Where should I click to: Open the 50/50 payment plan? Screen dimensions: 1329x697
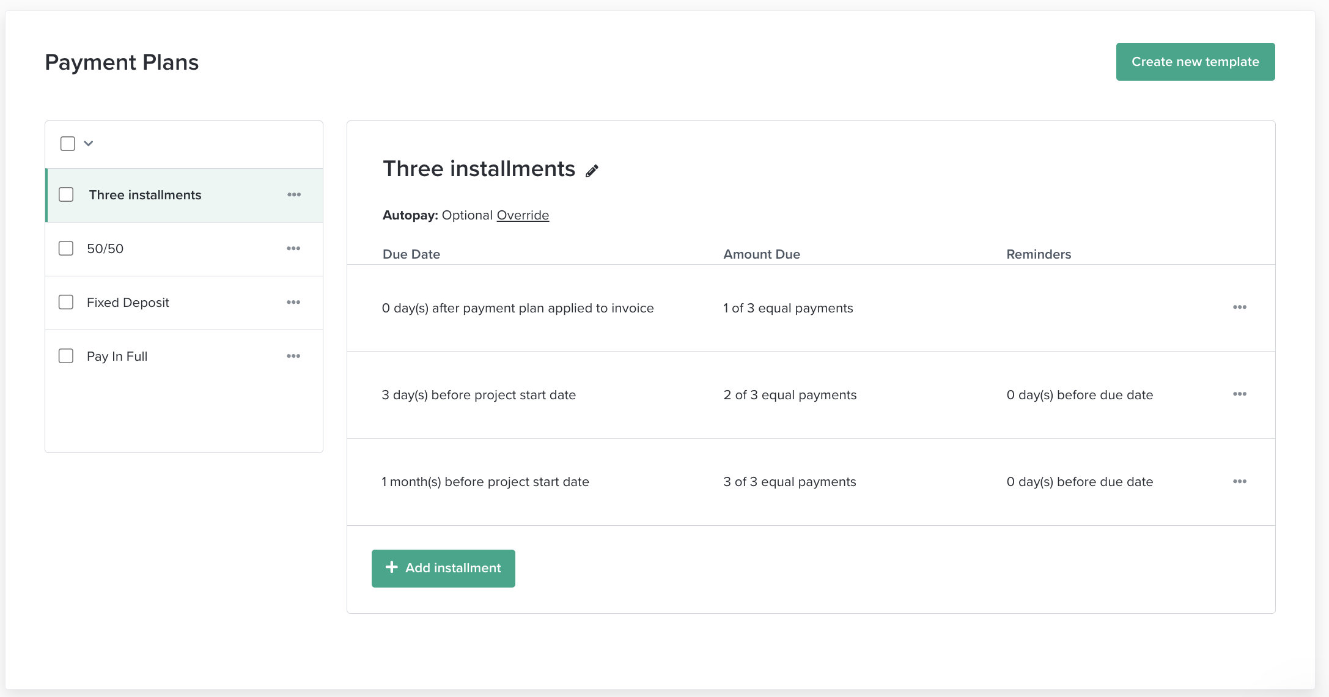click(105, 249)
